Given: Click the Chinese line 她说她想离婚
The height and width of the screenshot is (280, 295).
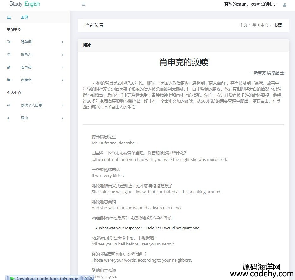Looking at the screenshot, I should 104,202.
